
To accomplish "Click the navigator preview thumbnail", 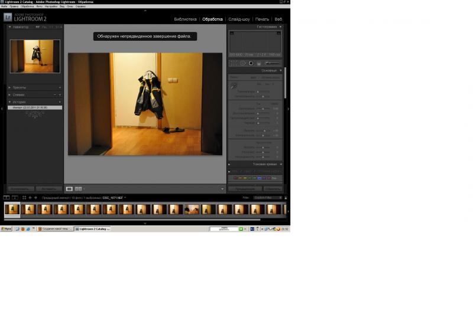I will (35, 56).
